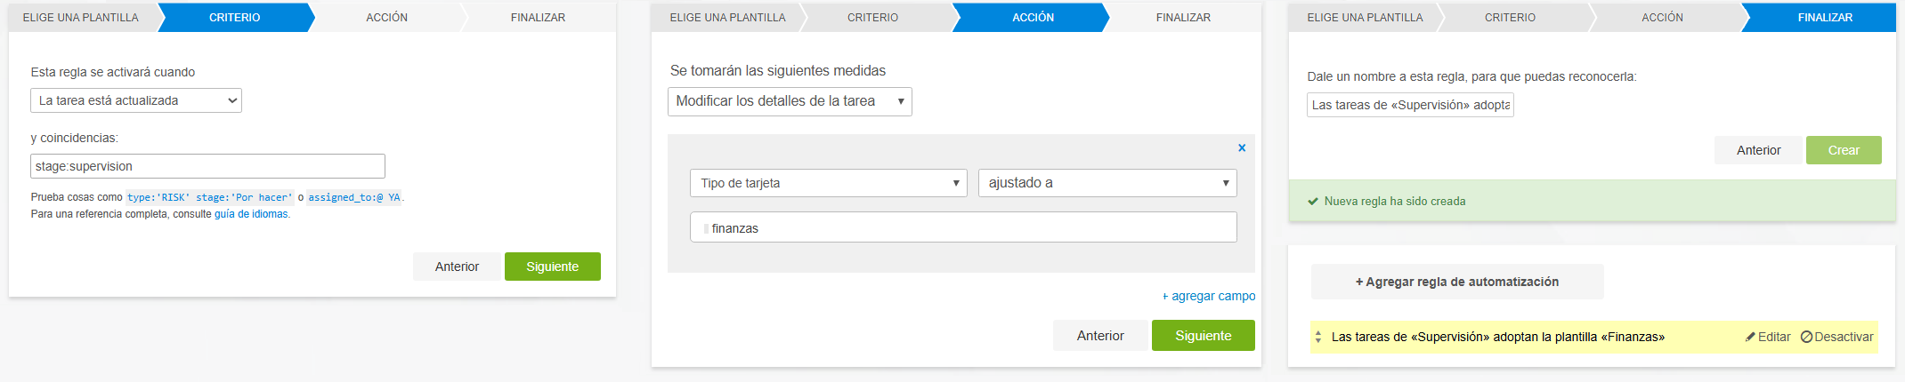Screen dimensions: 1905x382
Task: Click '+ agregar campo' link
Action: pos(1208,296)
